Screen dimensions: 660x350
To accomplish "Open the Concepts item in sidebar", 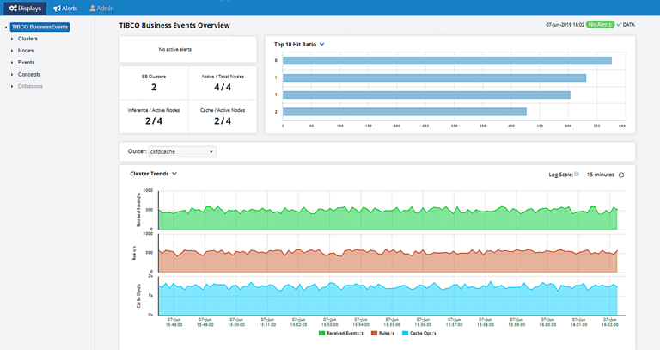I will click(29, 74).
